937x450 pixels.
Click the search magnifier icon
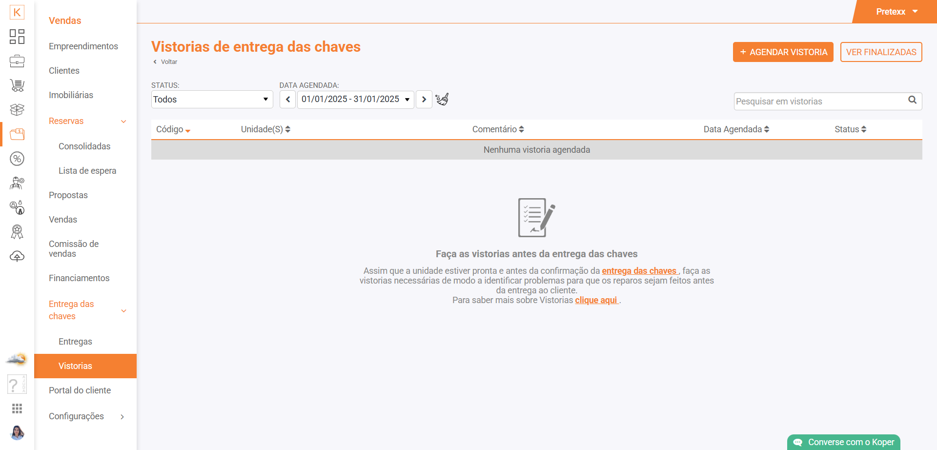click(912, 100)
